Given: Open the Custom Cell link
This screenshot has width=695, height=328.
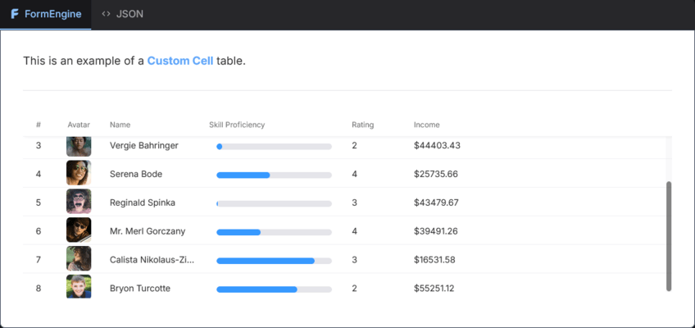Looking at the screenshot, I should point(180,61).
